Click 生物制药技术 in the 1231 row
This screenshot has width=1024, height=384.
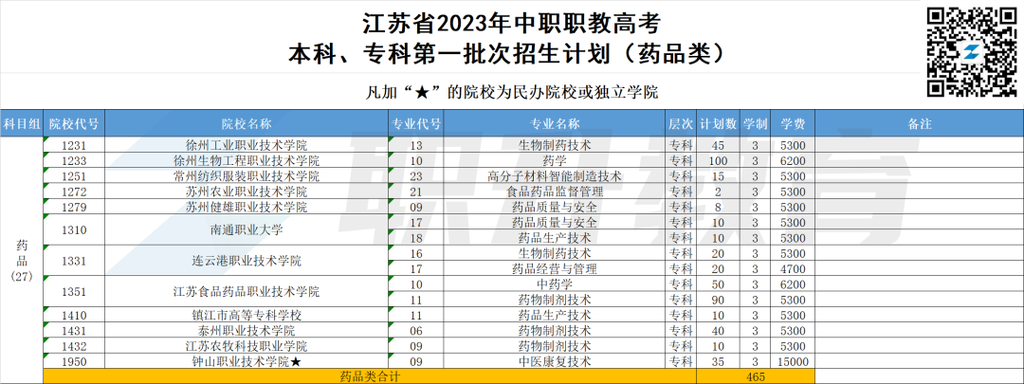coord(554,145)
